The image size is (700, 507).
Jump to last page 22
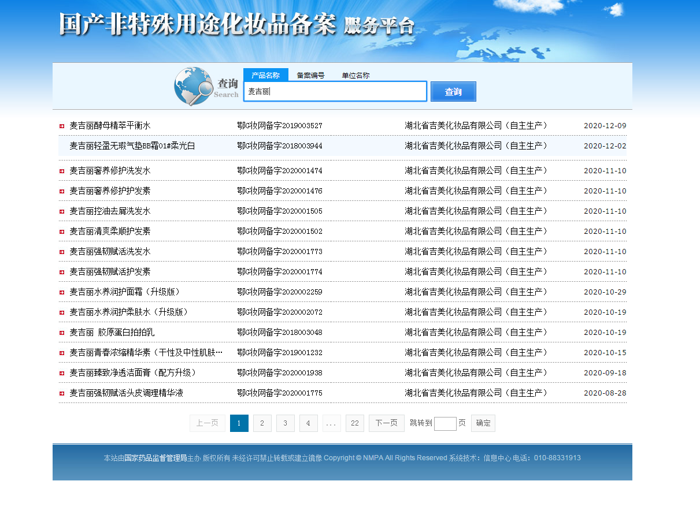[x=355, y=423]
